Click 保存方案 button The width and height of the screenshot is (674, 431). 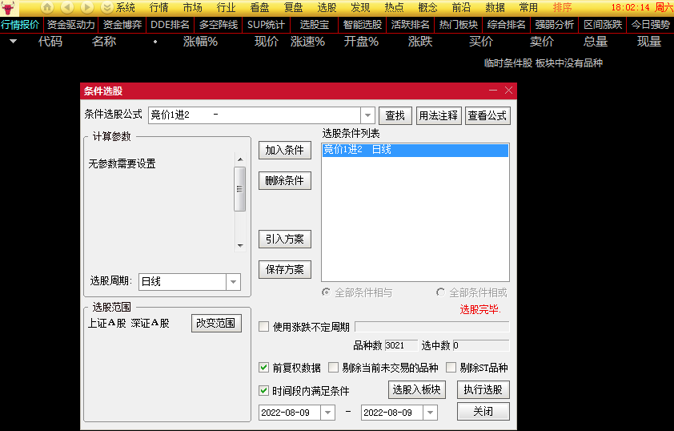tap(284, 270)
